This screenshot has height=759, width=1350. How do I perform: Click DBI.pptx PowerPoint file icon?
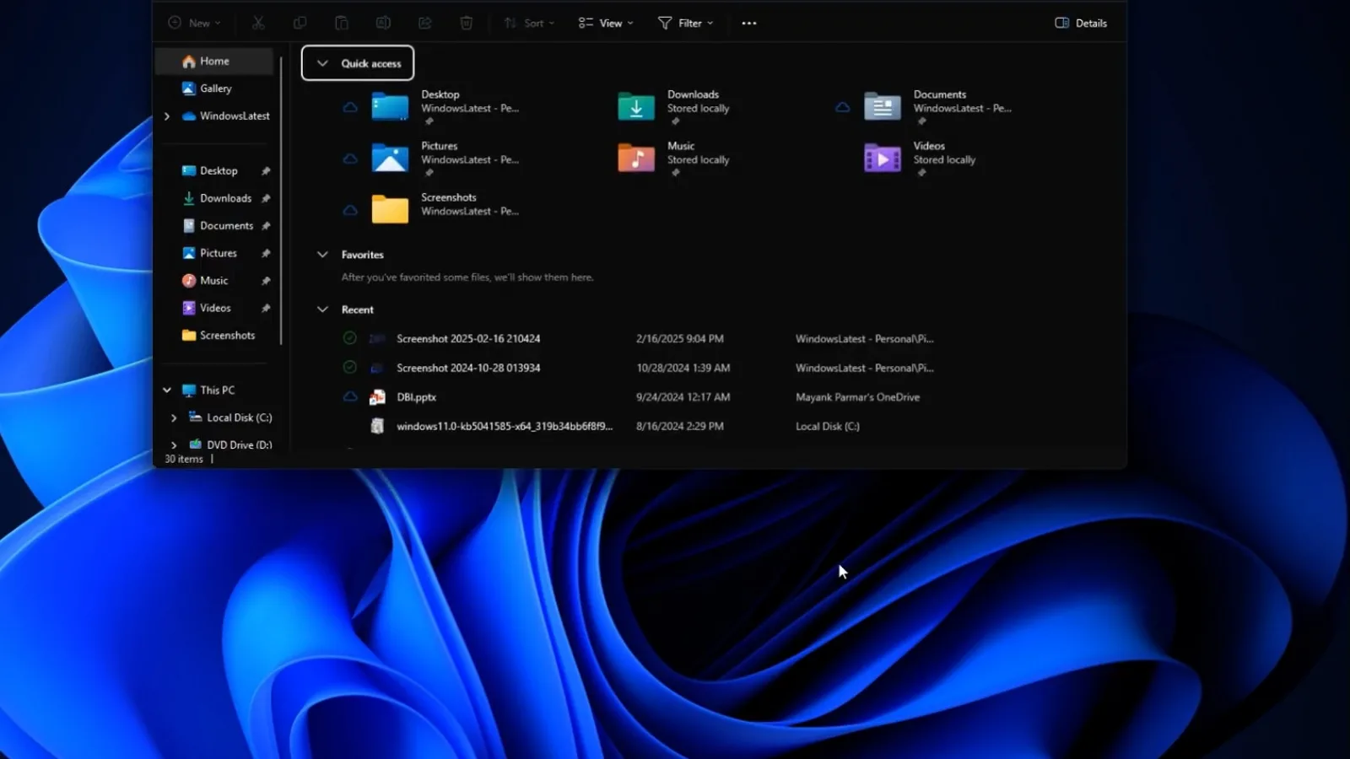(x=377, y=397)
